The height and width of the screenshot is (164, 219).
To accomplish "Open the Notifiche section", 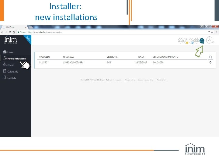I will [12, 78].
